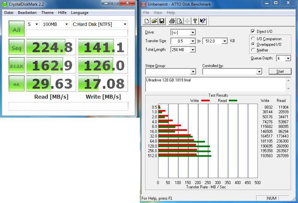The height and width of the screenshot is (203, 298).
Task: Open the File menu in ATTO
Action: coord(146,13)
